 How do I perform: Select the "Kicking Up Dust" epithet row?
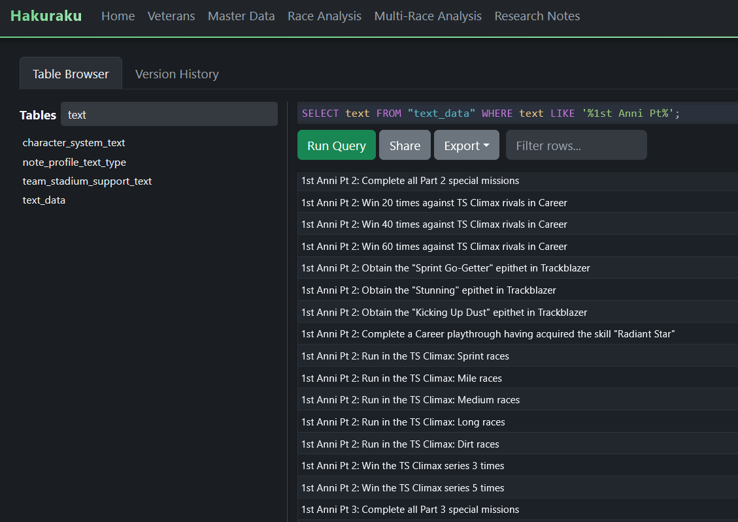pyautogui.click(x=518, y=312)
